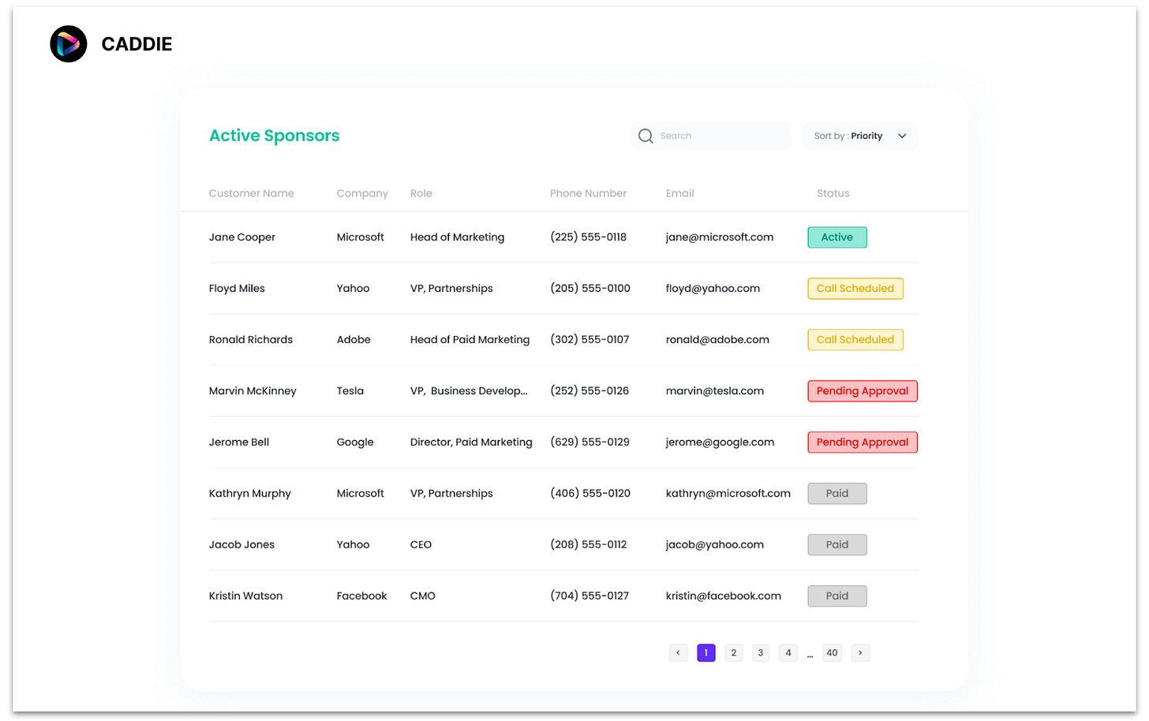Click the Caddie logo icon
The image size is (1149, 721).
click(69, 44)
